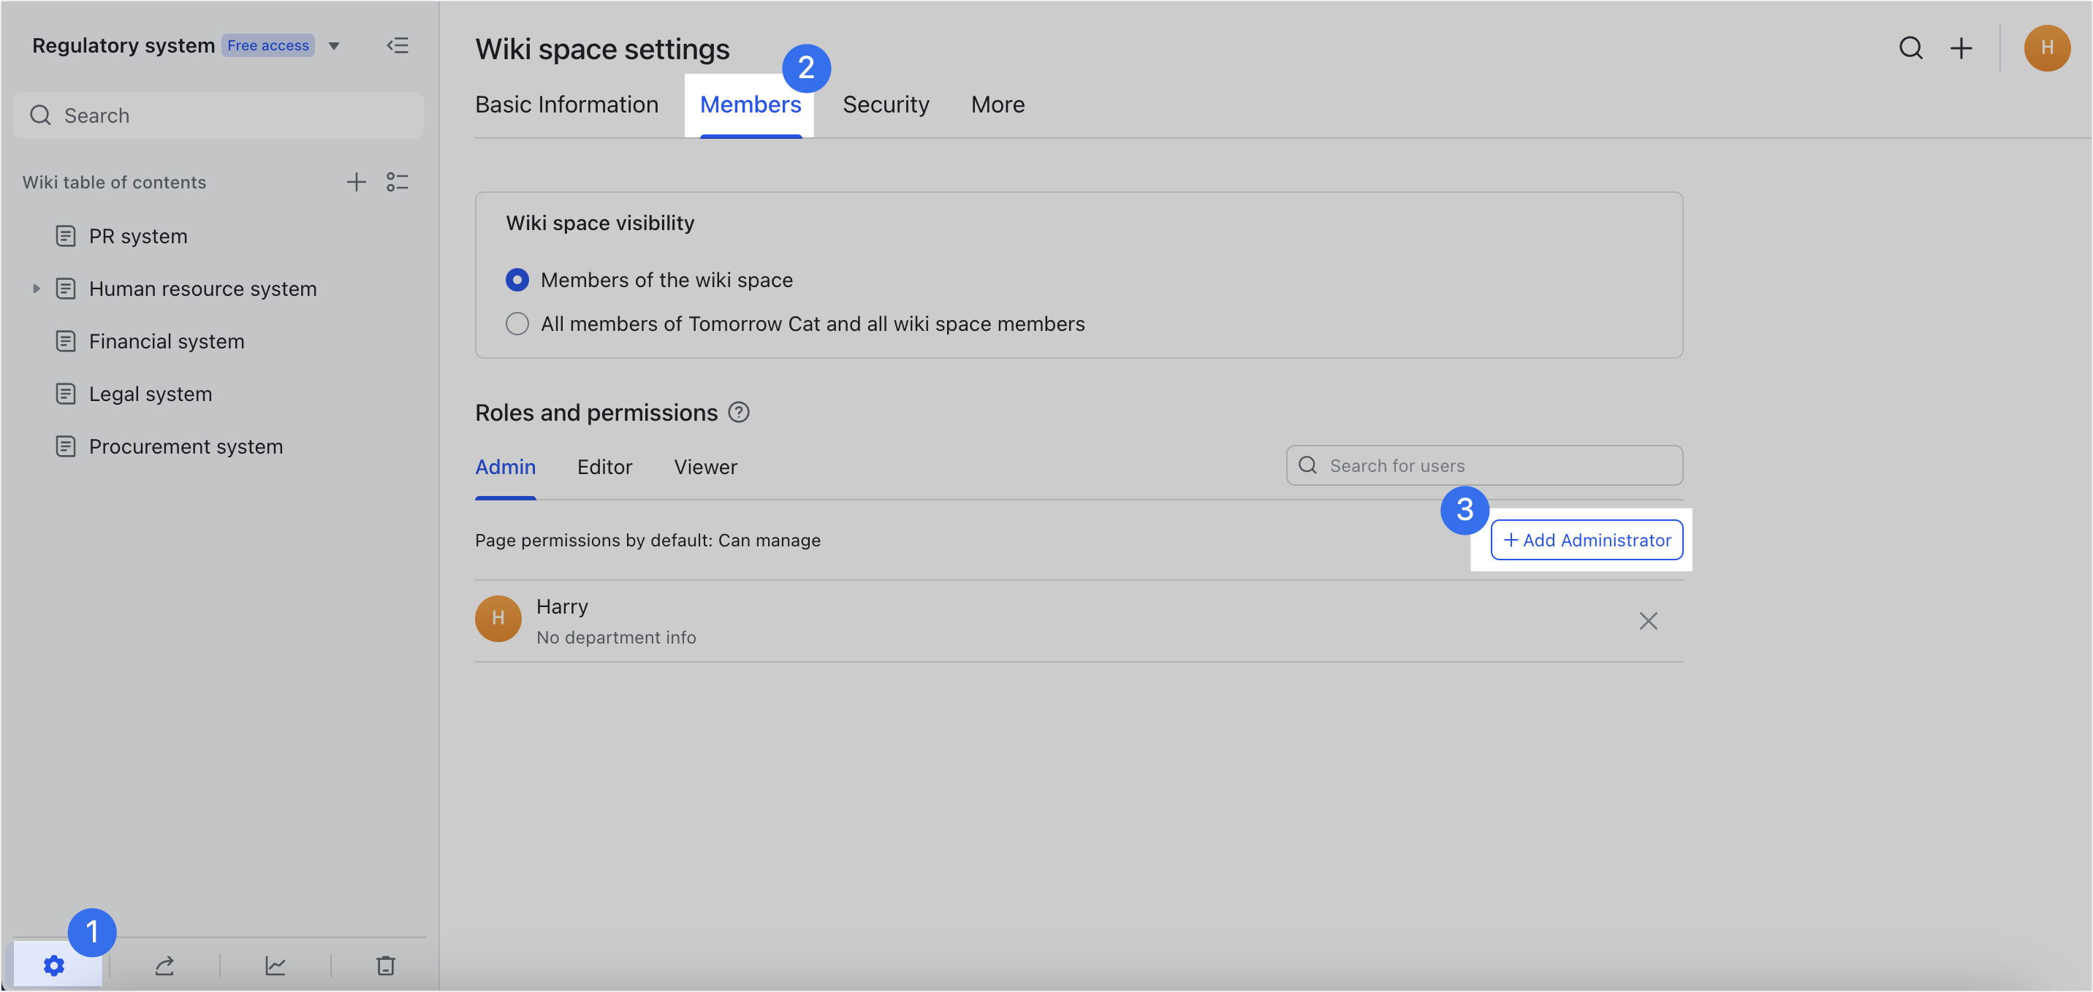
Task: Expand the Human resource system tree item
Action: click(37, 289)
